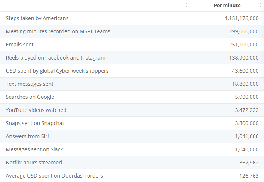
Task: Sort table by the first column arrows
Action: [187, 5]
